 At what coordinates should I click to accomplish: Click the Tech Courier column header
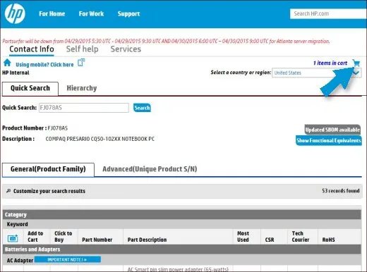point(301,237)
